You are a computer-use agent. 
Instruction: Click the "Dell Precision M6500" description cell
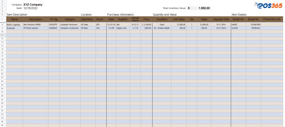point(32,25)
